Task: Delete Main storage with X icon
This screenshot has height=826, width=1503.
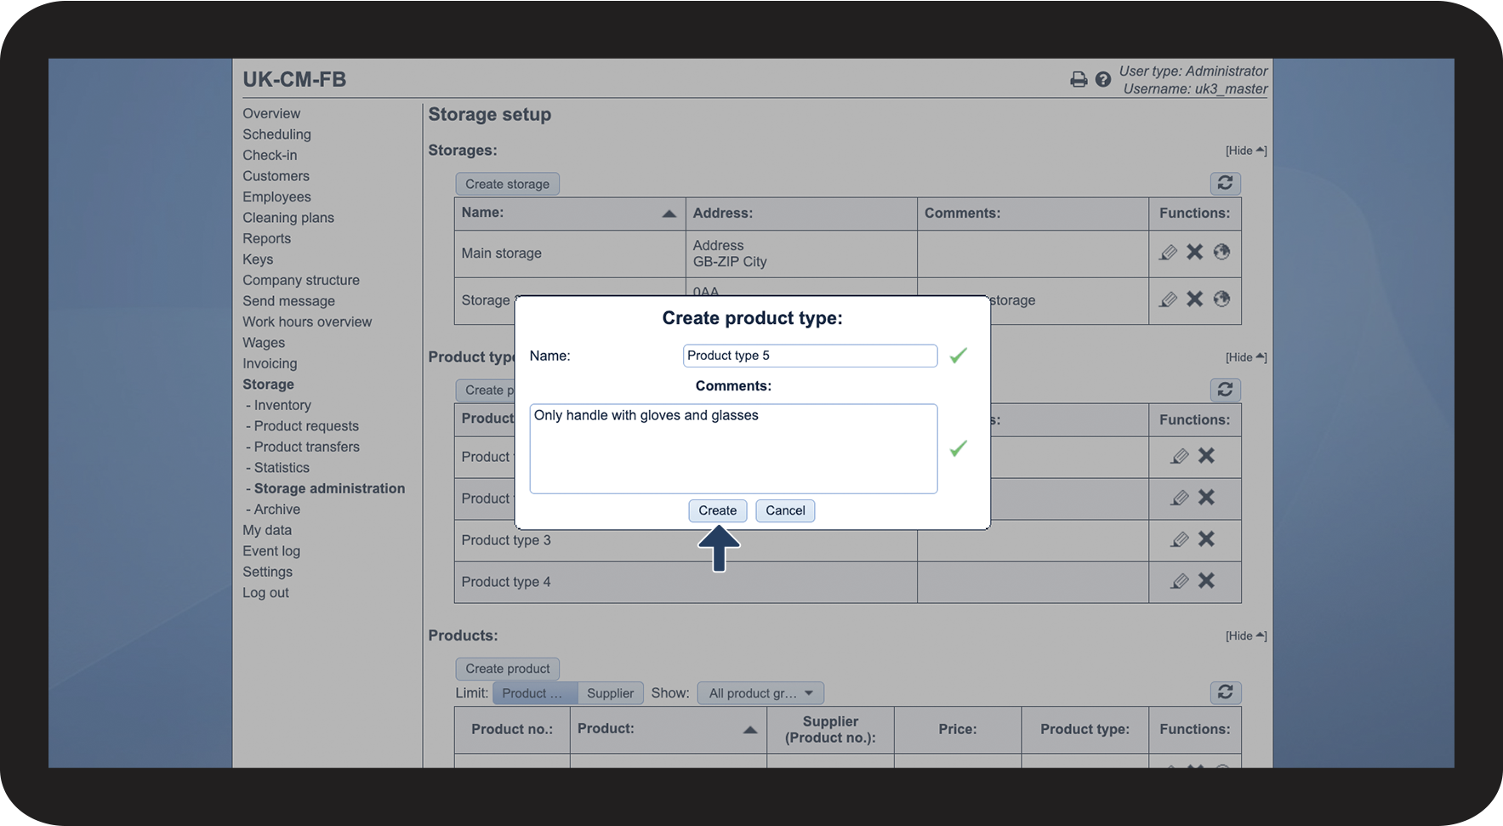Action: point(1195,252)
